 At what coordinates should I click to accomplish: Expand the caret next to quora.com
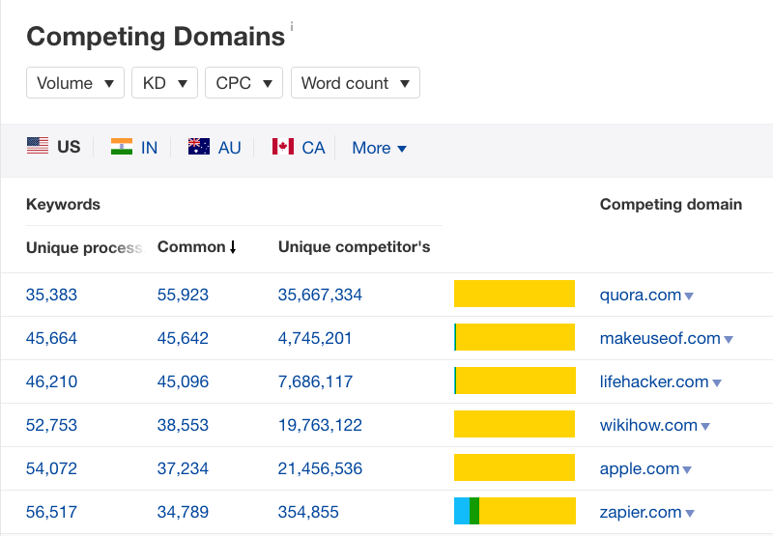(x=689, y=296)
